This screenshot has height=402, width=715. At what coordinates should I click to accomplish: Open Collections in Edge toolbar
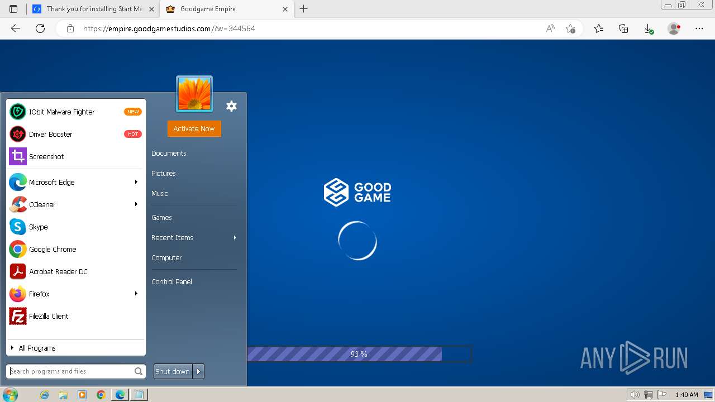click(623, 28)
